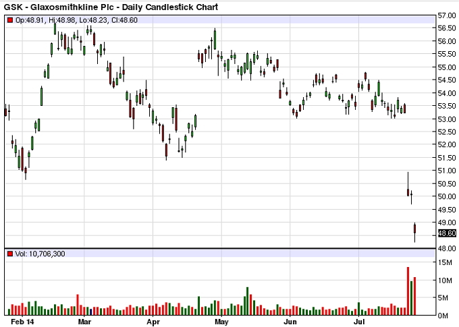Select the 'Hi:48.98' high value text

tap(62, 20)
